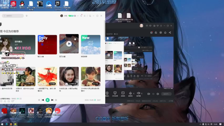The height and width of the screenshot is (126, 224).
Task: Click the green play button
Action: [x=48, y=100]
